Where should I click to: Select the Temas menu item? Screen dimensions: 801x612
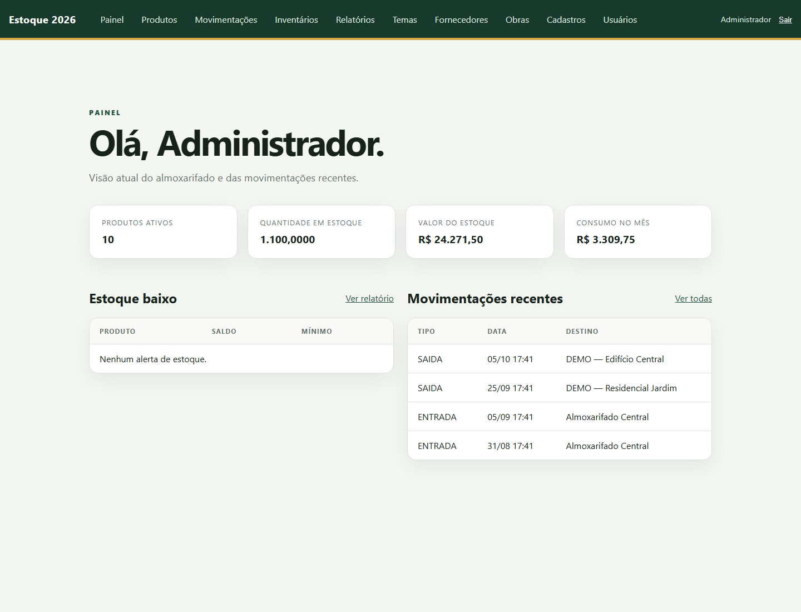pyautogui.click(x=405, y=20)
